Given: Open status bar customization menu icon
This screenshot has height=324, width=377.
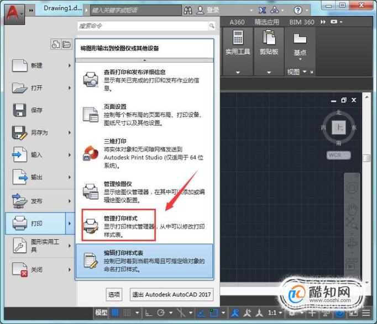Looking at the screenshot, I should [x=366, y=313].
